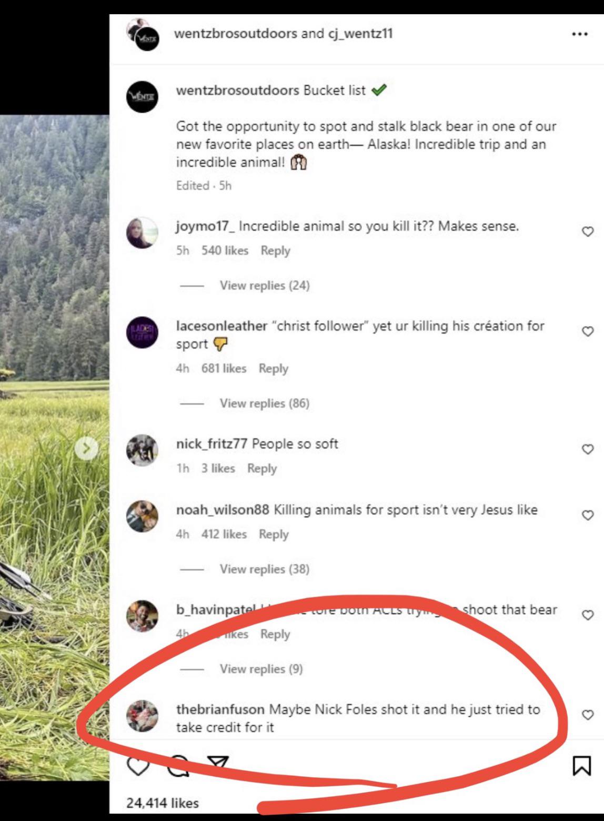
Task: Share the post via paper plane icon
Action: 217,765
